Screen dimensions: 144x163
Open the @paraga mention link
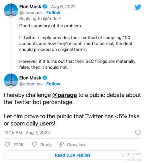coord(65,95)
